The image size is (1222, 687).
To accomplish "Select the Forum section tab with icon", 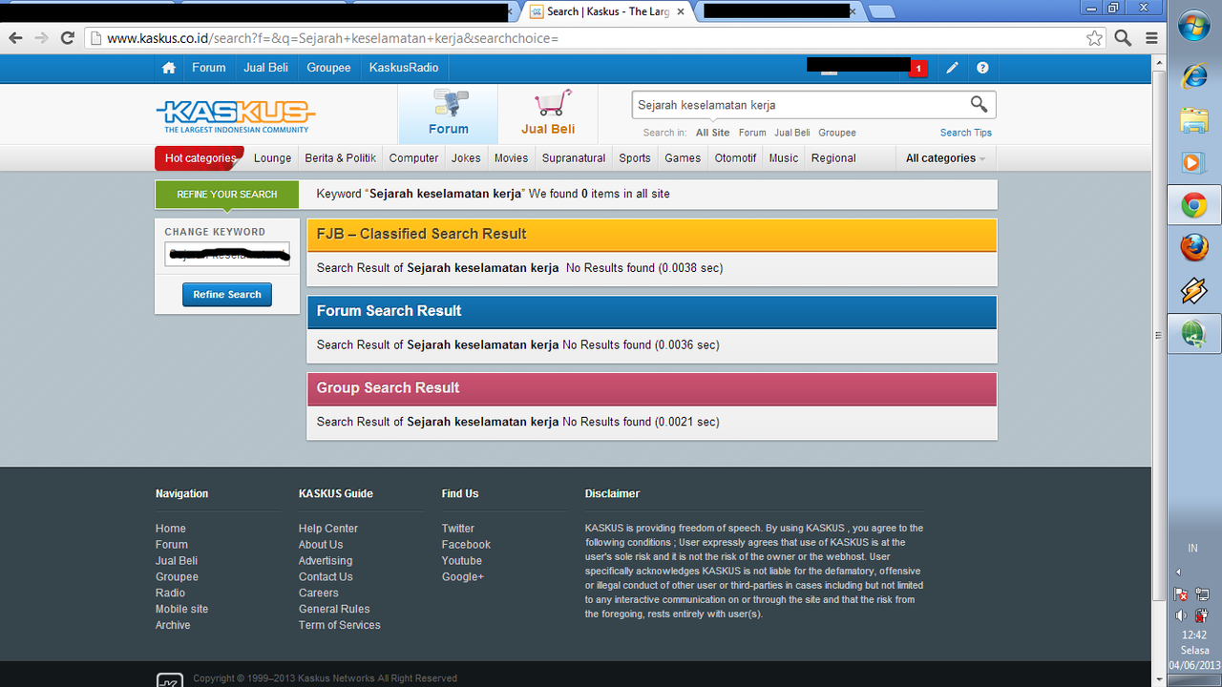I will pos(448,114).
